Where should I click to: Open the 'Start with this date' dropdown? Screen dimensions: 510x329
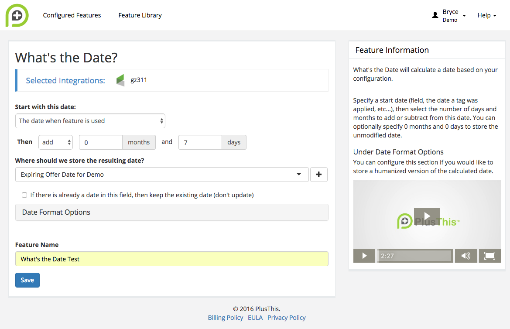tap(90, 121)
